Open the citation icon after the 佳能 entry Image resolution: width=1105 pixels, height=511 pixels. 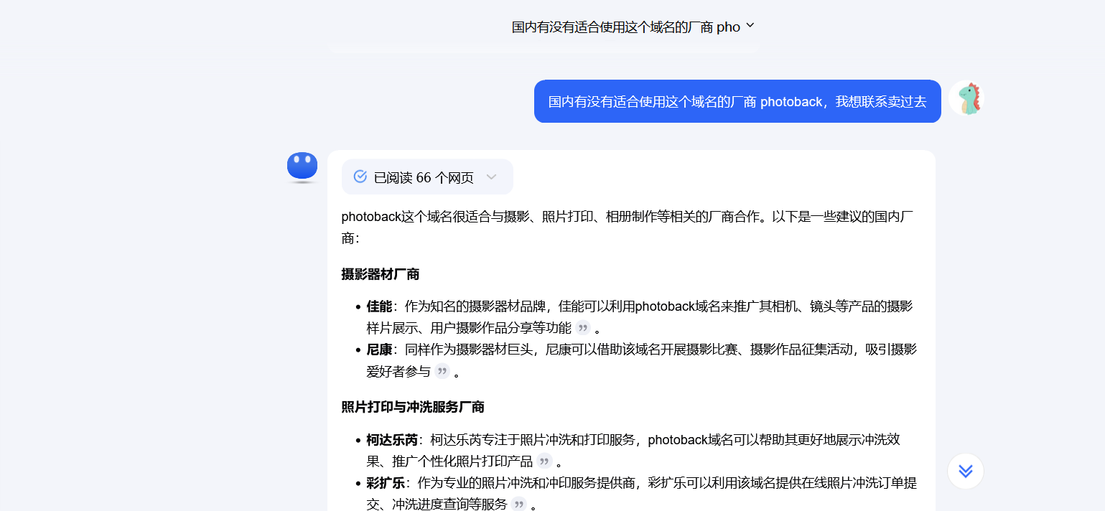pyautogui.click(x=583, y=328)
